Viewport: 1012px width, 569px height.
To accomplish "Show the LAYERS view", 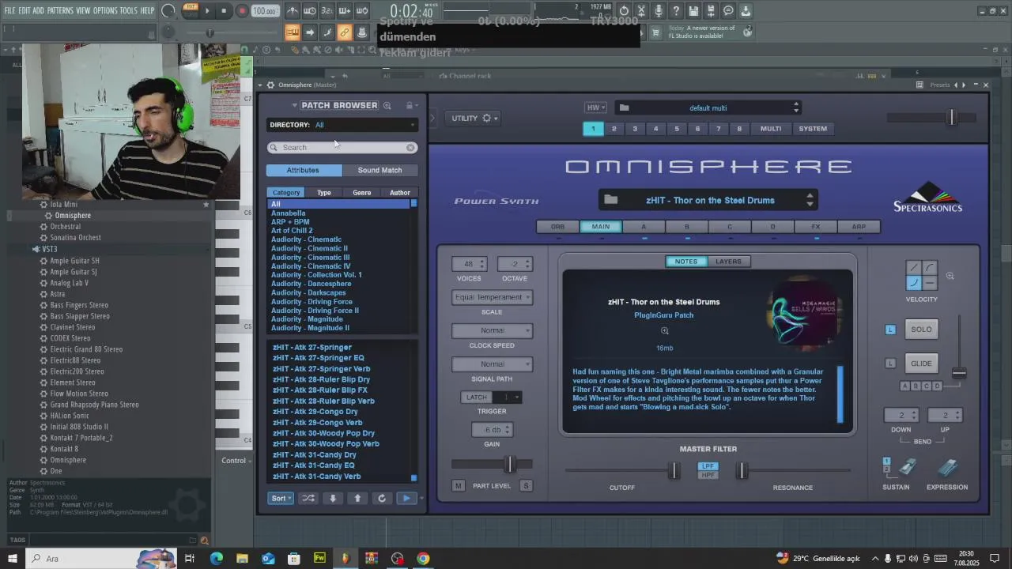I will (x=728, y=262).
